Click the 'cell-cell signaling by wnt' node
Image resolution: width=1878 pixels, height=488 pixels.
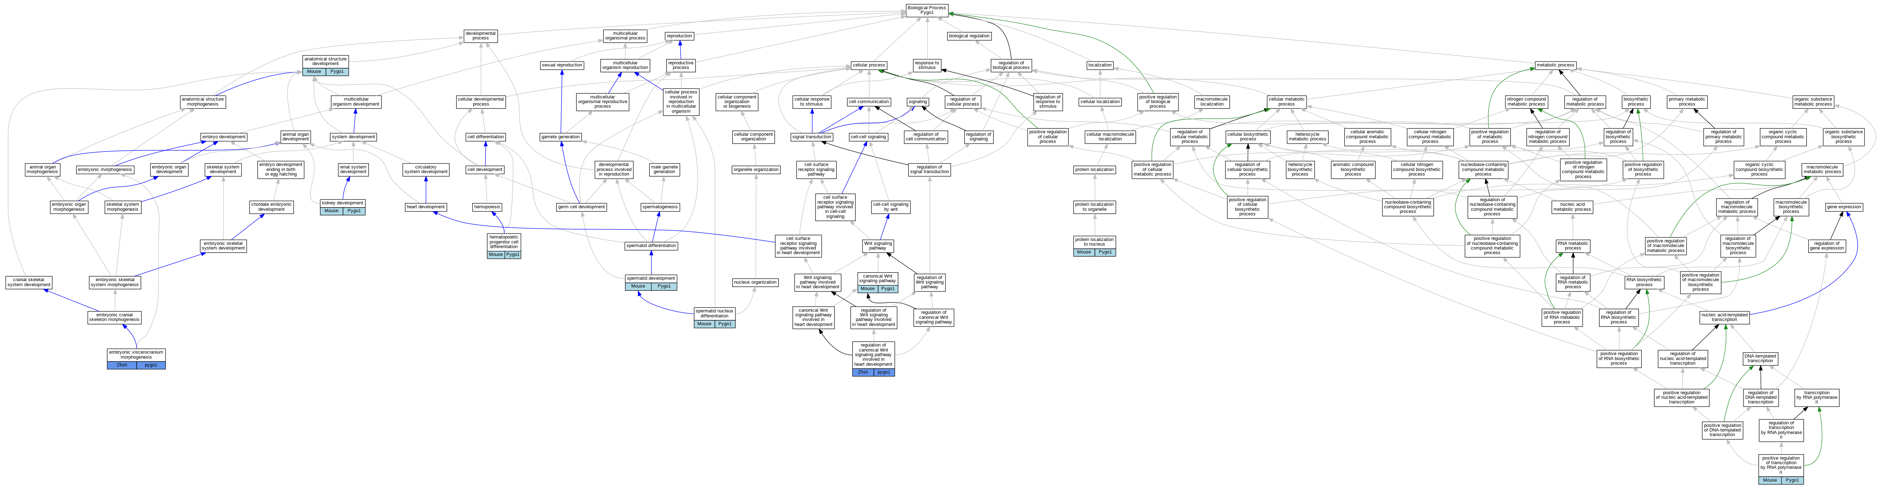point(891,207)
